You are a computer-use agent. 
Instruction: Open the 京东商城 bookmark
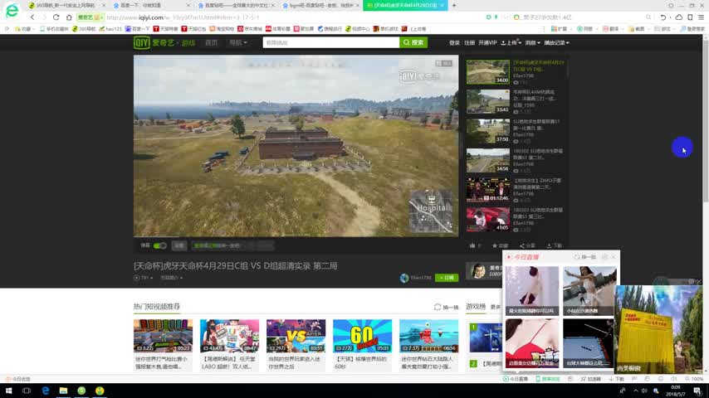coord(250,28)
